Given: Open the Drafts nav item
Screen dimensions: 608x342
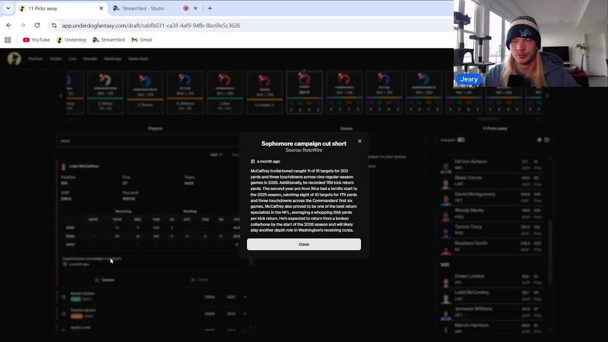Looking at the screenshot, I should 56,59.
